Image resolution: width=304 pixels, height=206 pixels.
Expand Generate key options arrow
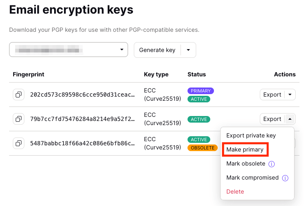coord(188,50)
